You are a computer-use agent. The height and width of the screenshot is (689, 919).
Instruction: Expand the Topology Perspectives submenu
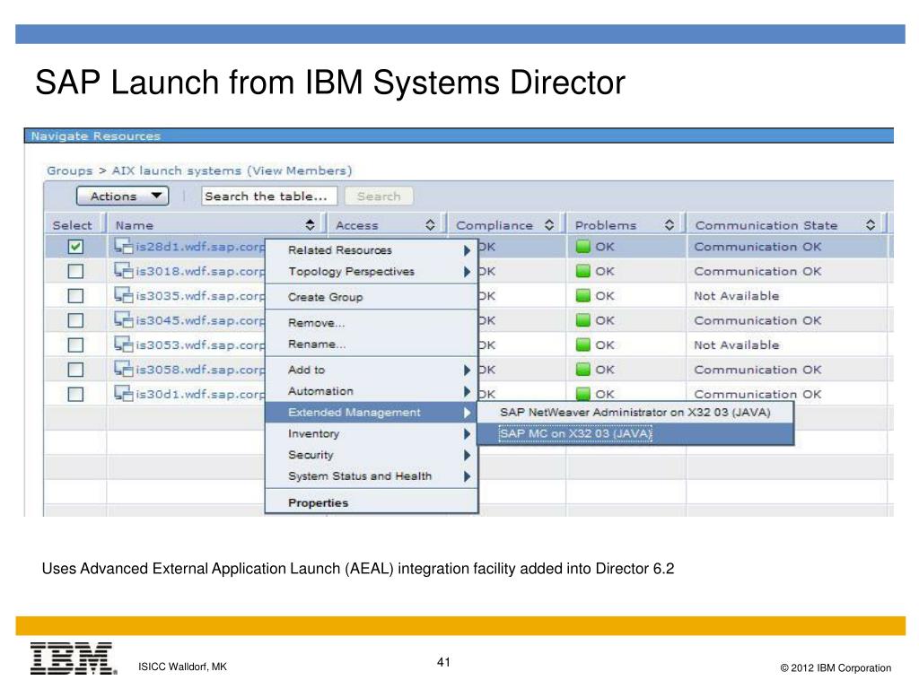click(372, 272)
